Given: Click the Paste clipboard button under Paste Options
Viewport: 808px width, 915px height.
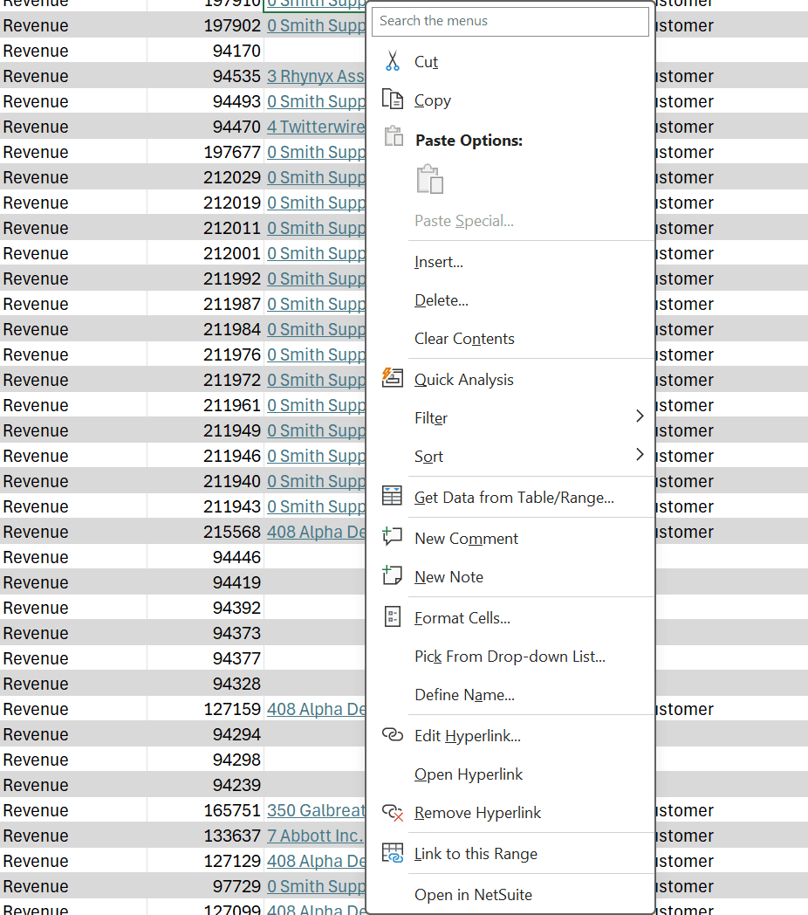Looking at the screenshot, I should (430, 179).
